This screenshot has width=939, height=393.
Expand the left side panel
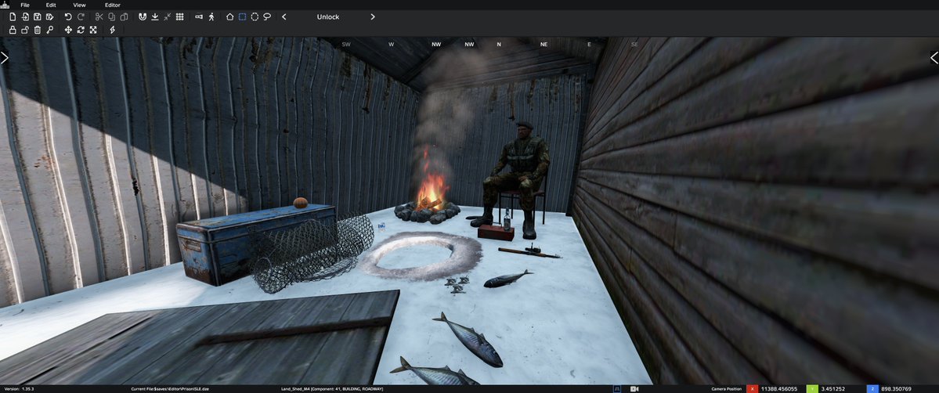[x=4, y=57]
